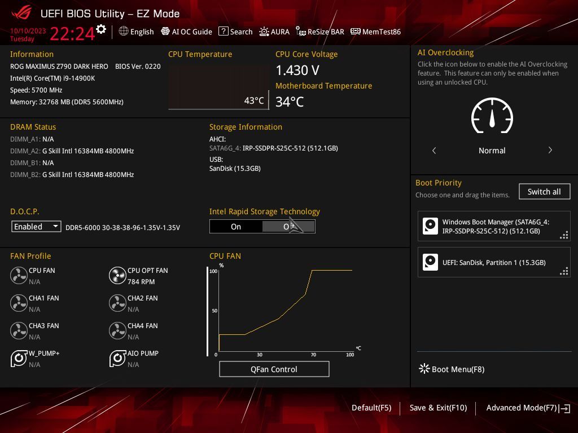Image resolution: width=578 pixels, height=433 pixels.
Task: Click the Memory: 32768 MB text
Action: point(67,101)
